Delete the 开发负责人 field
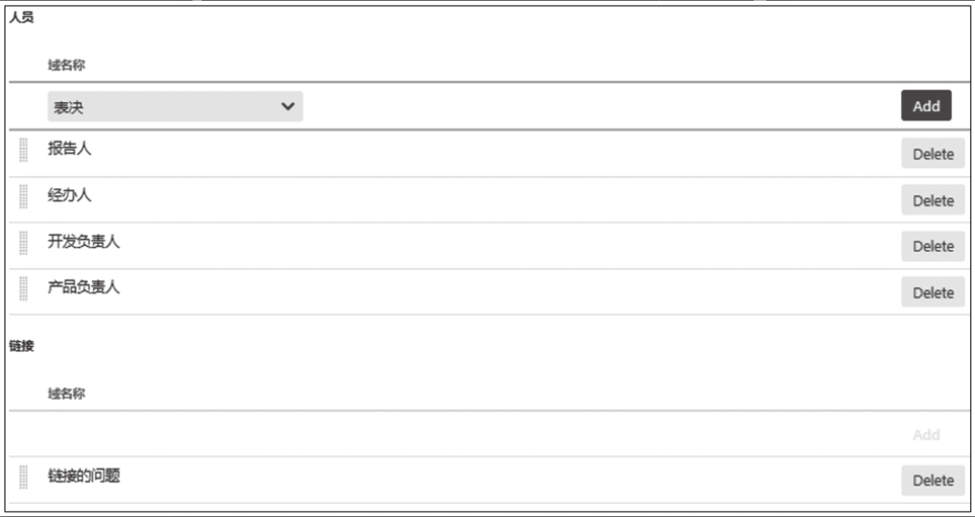Viewport: 975px width, 517px height. pyautogui.click(x=933, y=246)
